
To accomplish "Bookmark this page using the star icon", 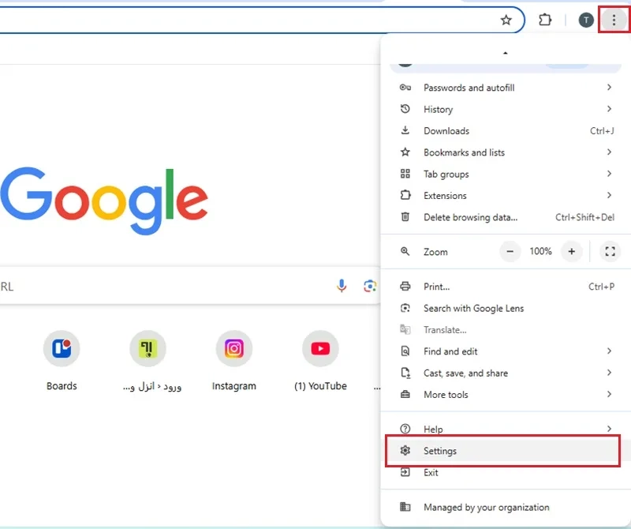I will coord(506,20).
